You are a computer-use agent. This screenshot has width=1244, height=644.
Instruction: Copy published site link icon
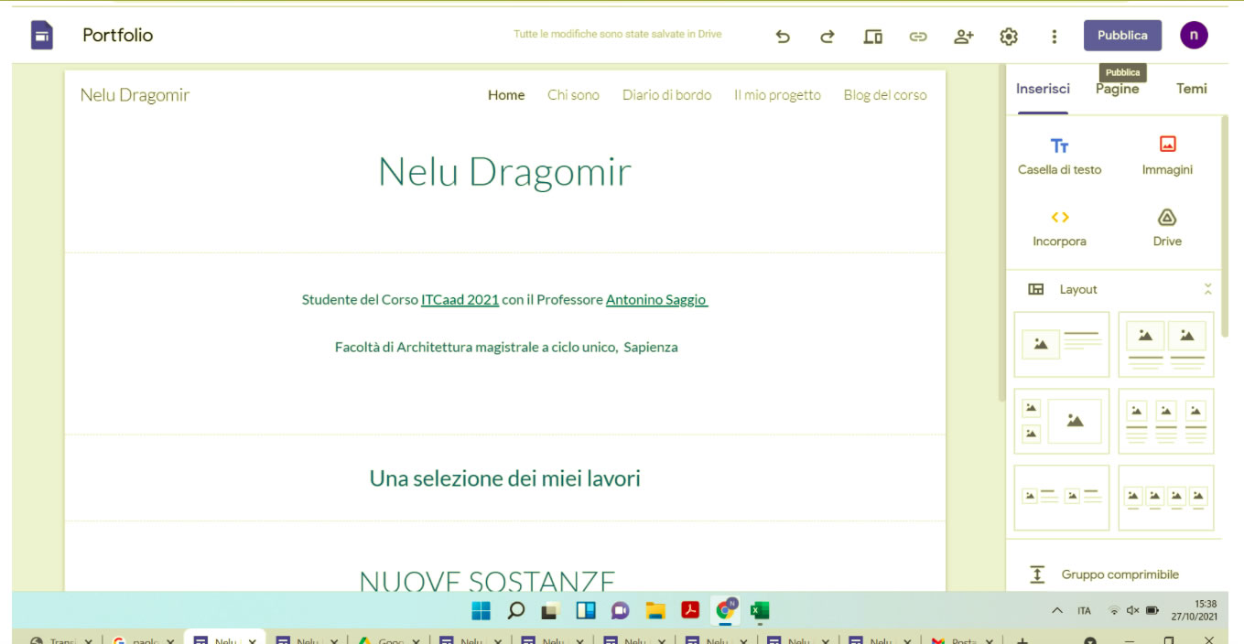pos(918,37)
